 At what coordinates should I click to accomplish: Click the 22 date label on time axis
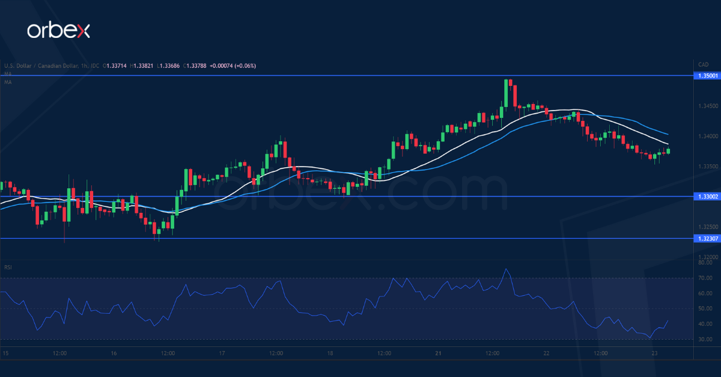[547, 354]
